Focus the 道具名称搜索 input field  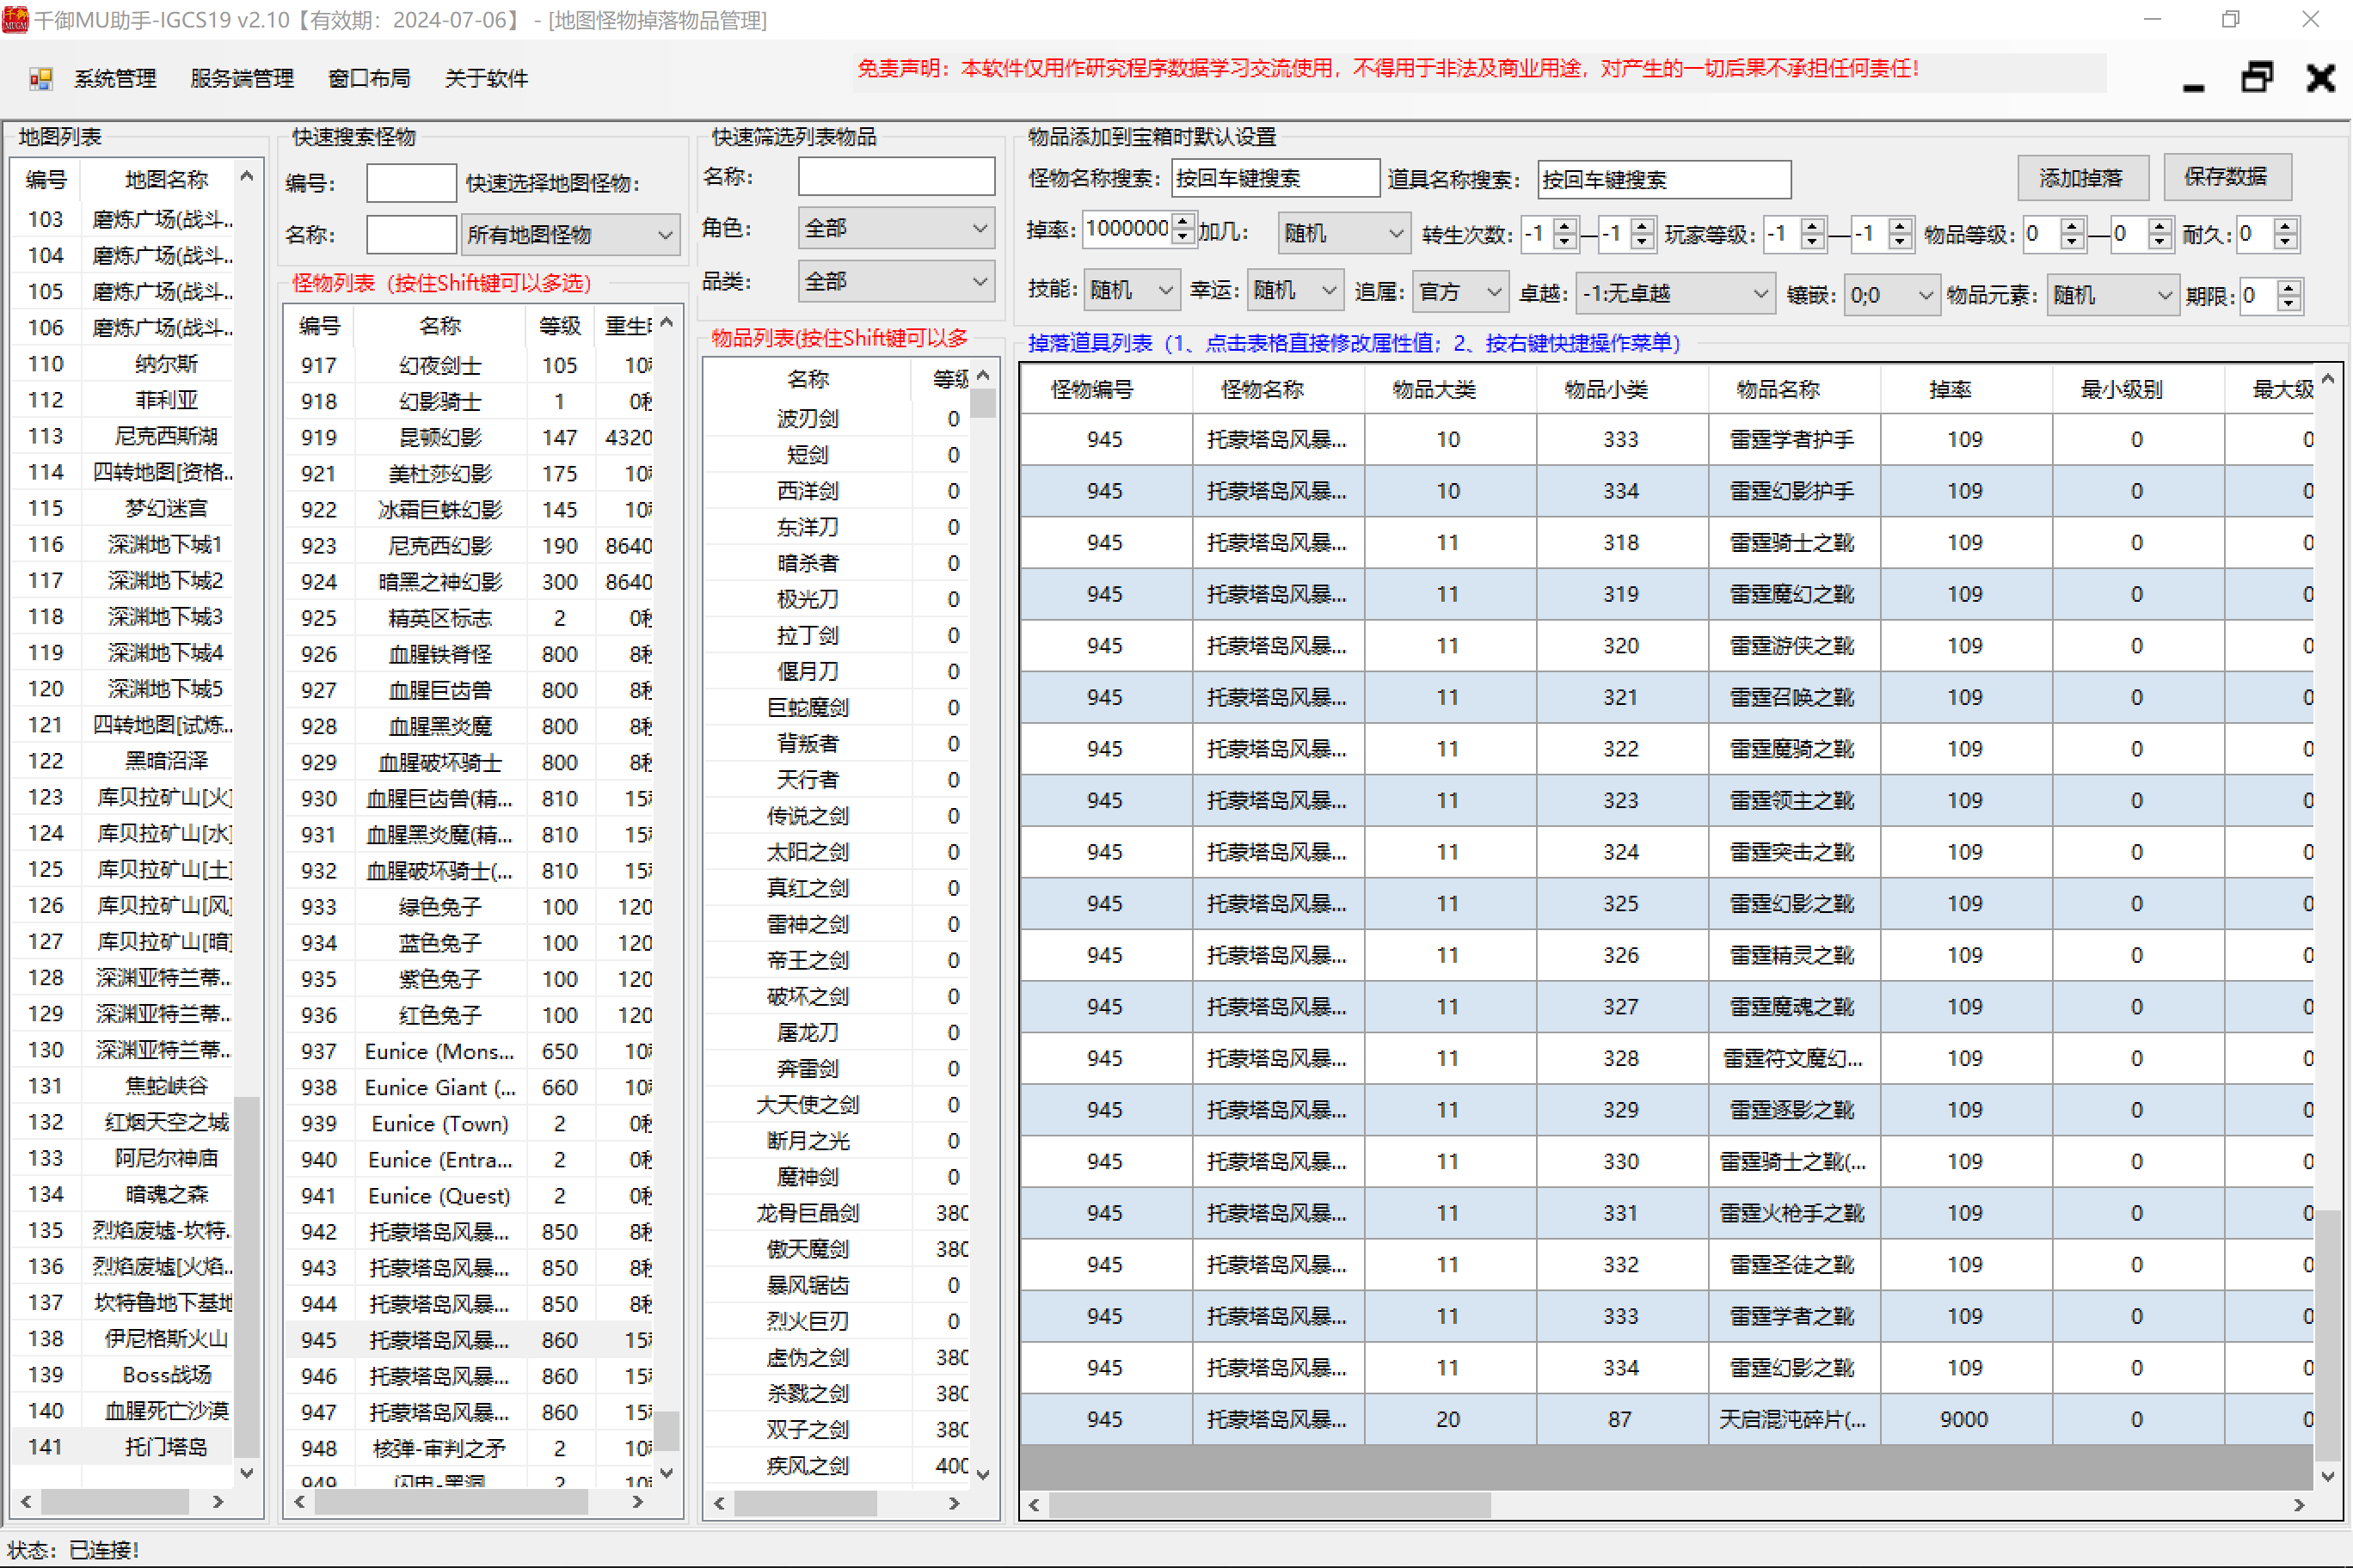pyautogui.click(x=1664, y=180)
